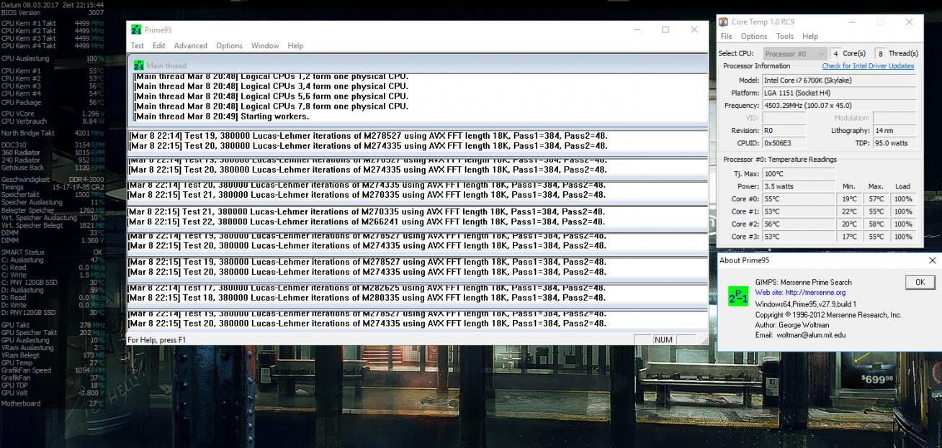Follow the Check for Intel Driver Updates link

pyautogui.click(x=868, y=66)
